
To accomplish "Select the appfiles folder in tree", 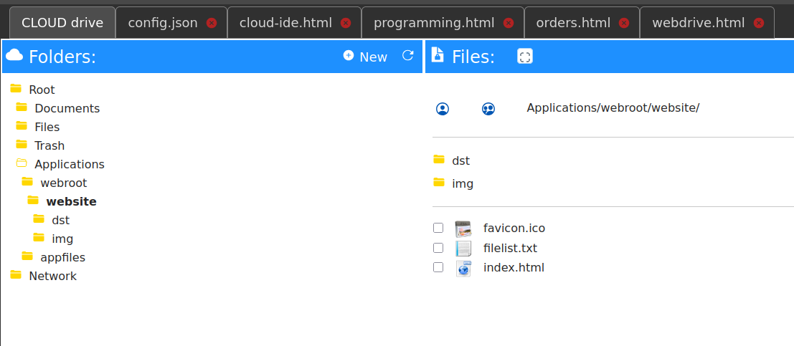I will [x=62, y=257].
